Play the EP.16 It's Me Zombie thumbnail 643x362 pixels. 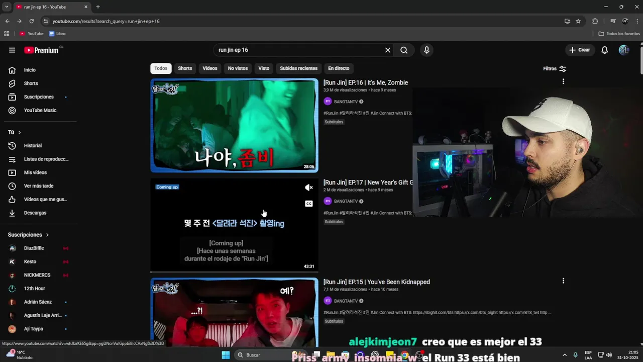234,125
